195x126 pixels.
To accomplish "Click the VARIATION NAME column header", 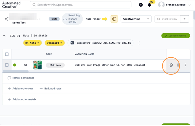I will click(84, 54).
